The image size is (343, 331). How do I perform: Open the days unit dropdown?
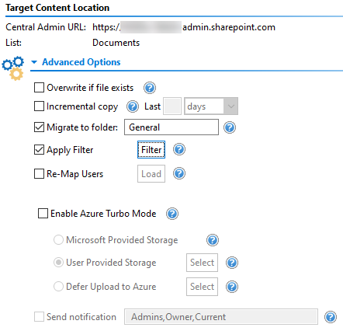click(x=211, y=106)
